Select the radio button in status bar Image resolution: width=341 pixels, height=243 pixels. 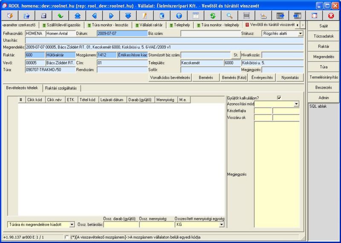coord(67,237)
